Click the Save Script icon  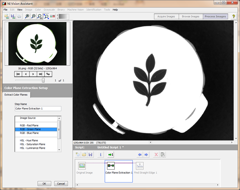91,154
